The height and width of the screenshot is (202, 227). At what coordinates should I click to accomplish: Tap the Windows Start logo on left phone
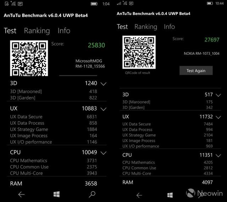[x=56, y=194]
